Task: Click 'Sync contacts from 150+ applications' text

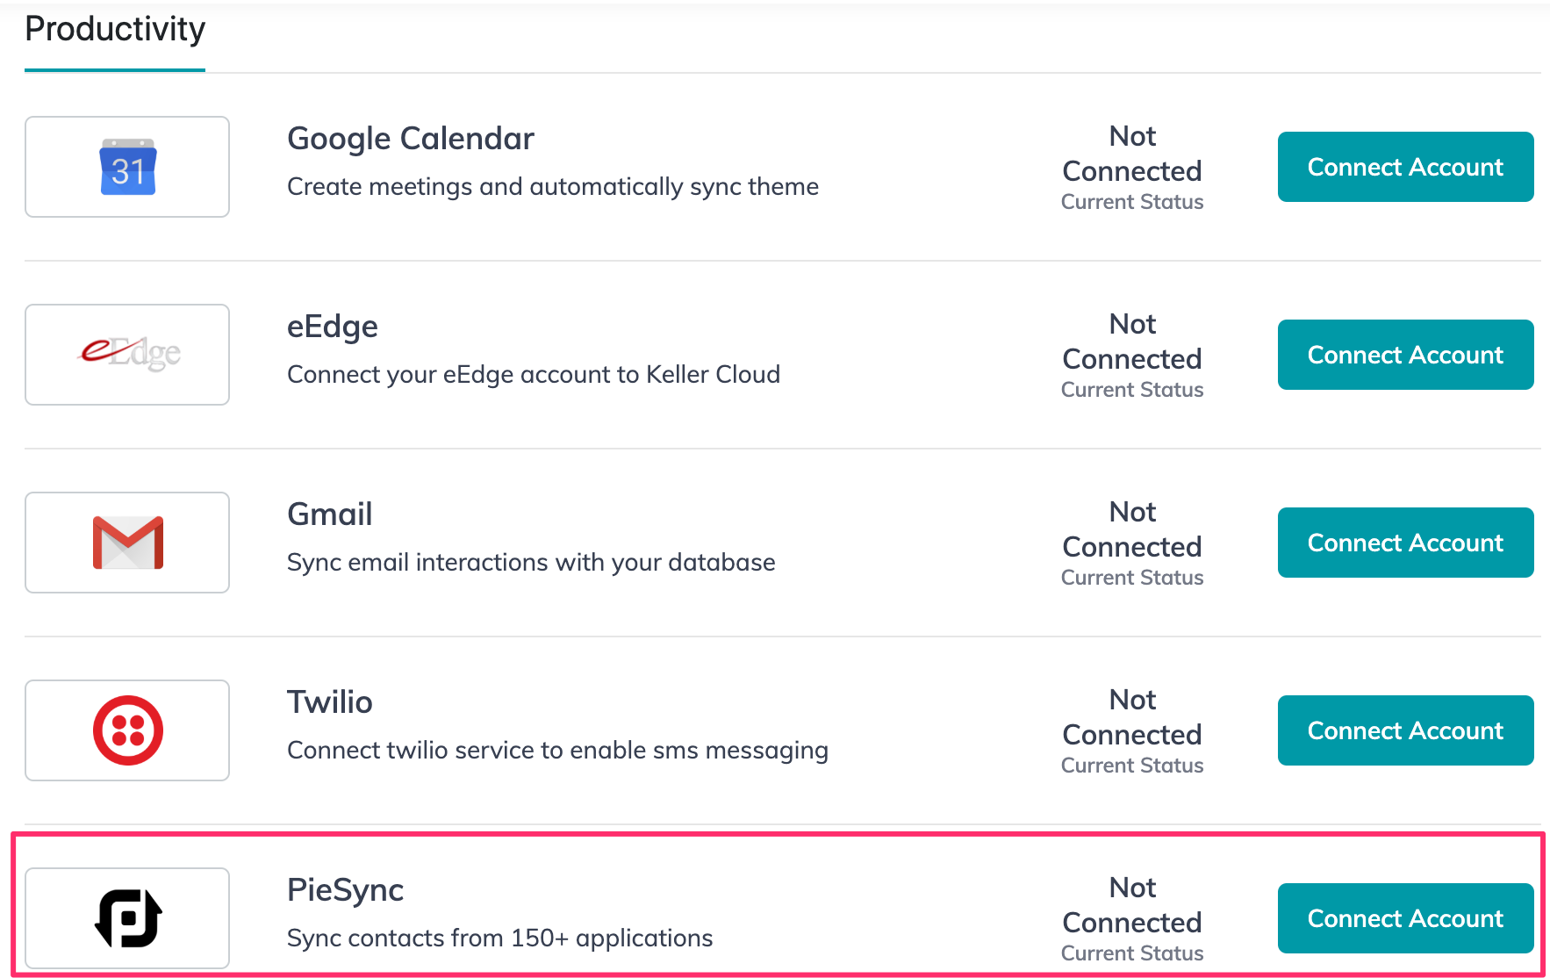Action: pyautogui.click(x=499, y=938)
